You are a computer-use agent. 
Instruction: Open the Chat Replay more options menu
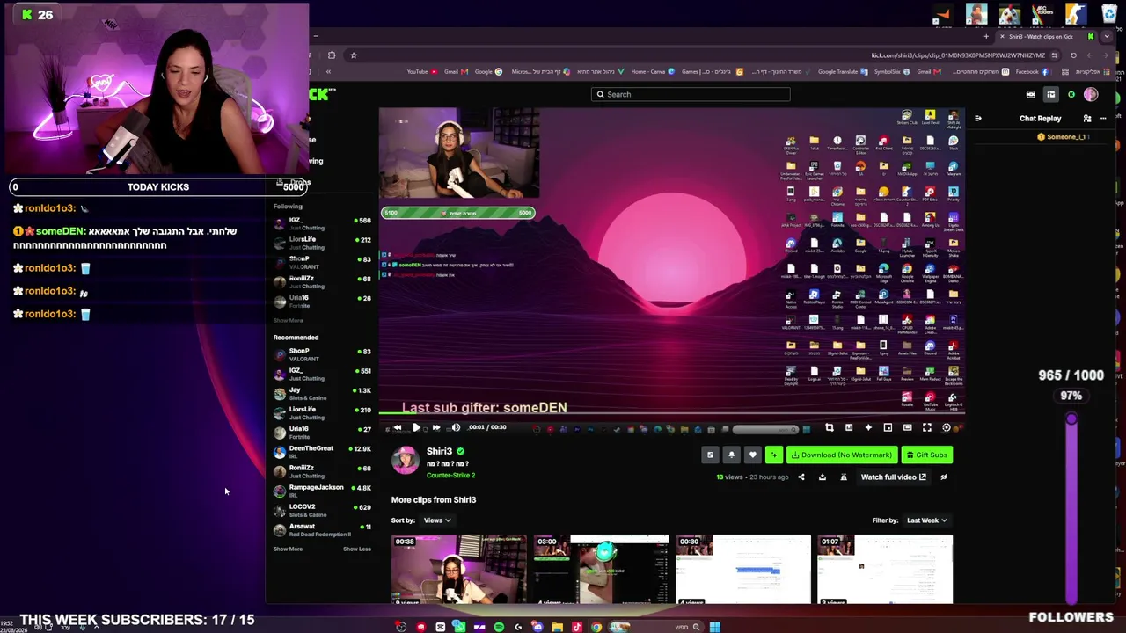click(x=1103, y=119)
